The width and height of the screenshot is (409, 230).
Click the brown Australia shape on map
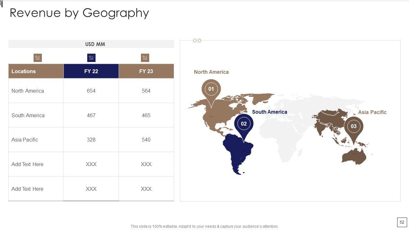(x=353, y=157)
